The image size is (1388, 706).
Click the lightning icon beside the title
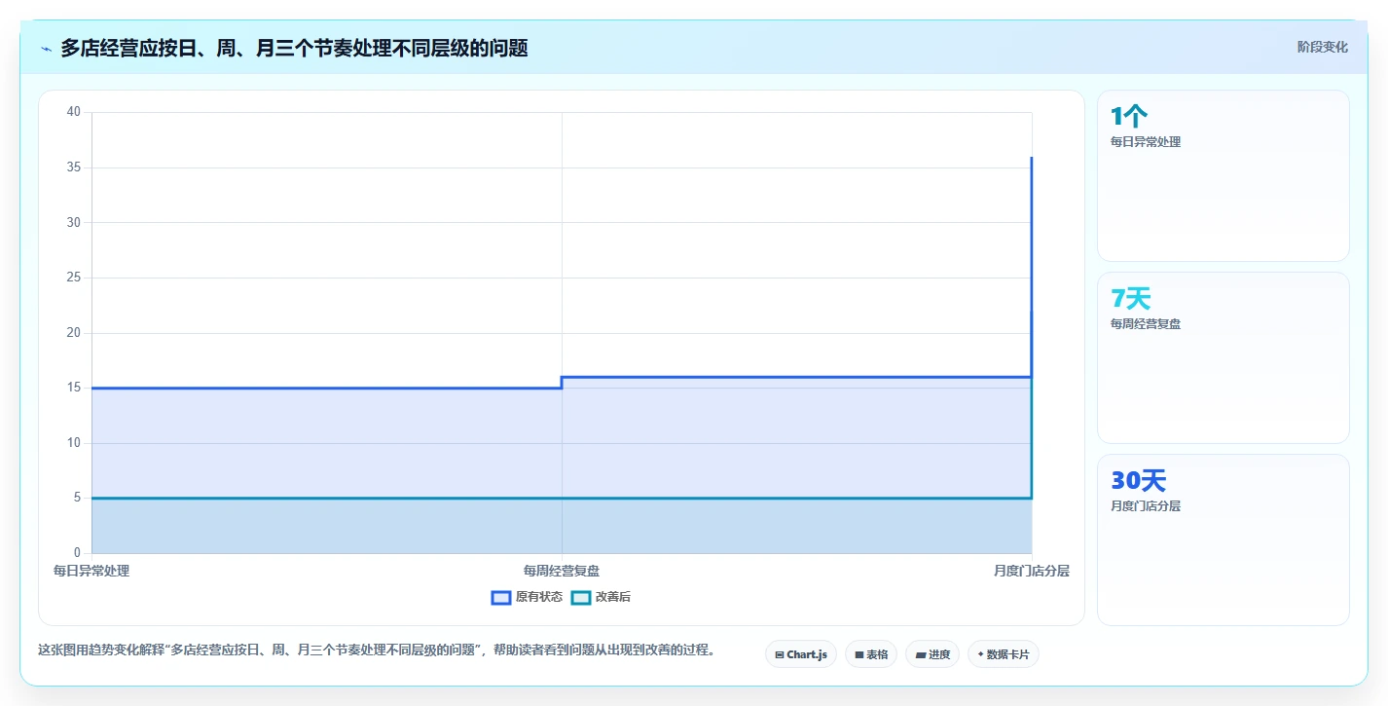pos(46,49)
